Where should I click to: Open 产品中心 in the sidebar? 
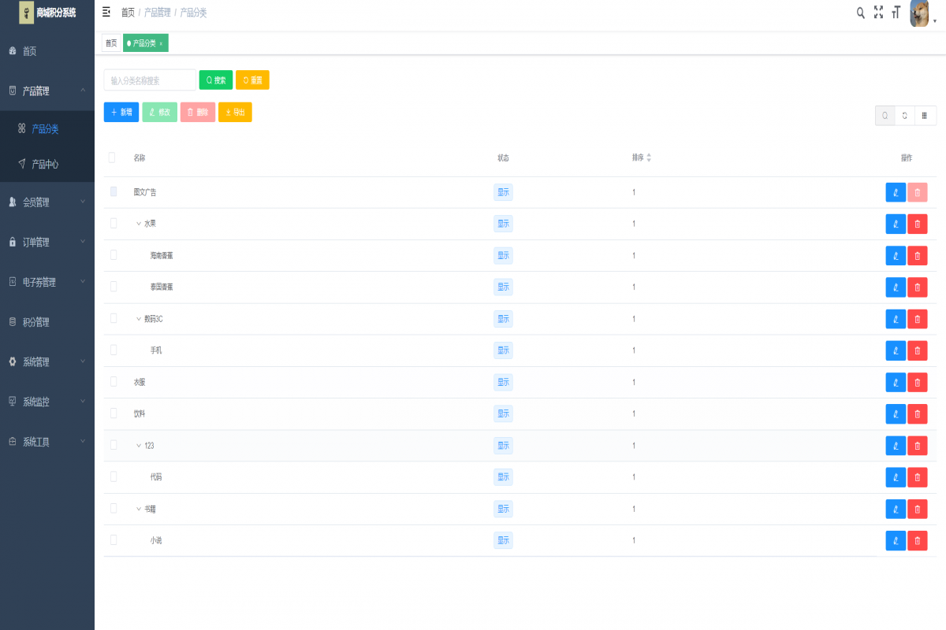[45, 165]
